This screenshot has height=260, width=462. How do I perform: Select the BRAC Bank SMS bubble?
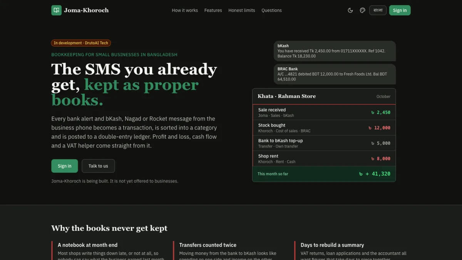(x=335, y=74)
